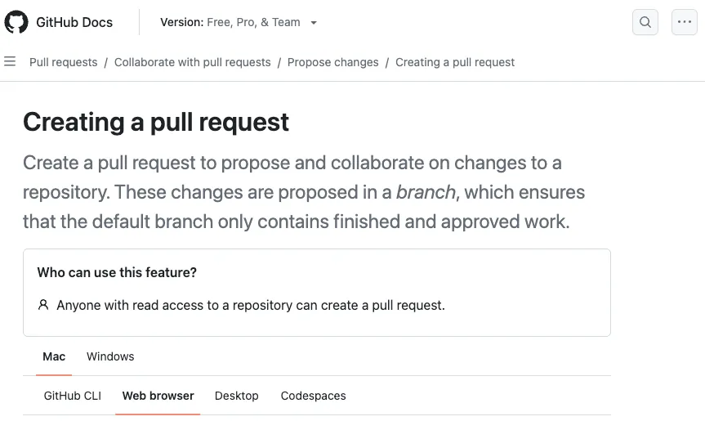Go to Pull requests breadcrumb
The height and width of the screenshot is (421, 705).
coord(63,62)
